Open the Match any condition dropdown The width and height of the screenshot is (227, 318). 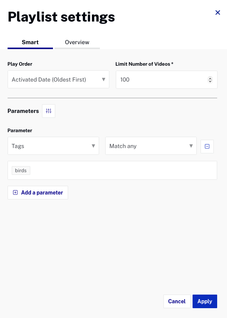pos(151,146)
